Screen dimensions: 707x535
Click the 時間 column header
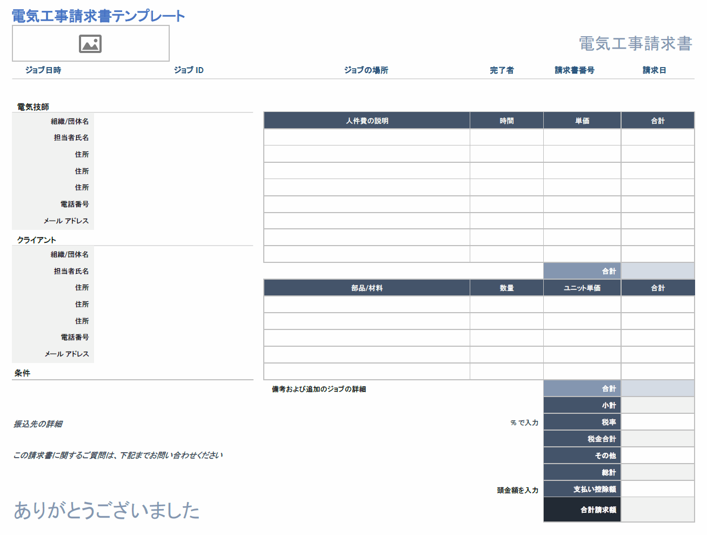pyautogui.click(x=506, y=121)
